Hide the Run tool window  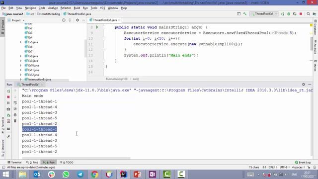tap(310, 85)
